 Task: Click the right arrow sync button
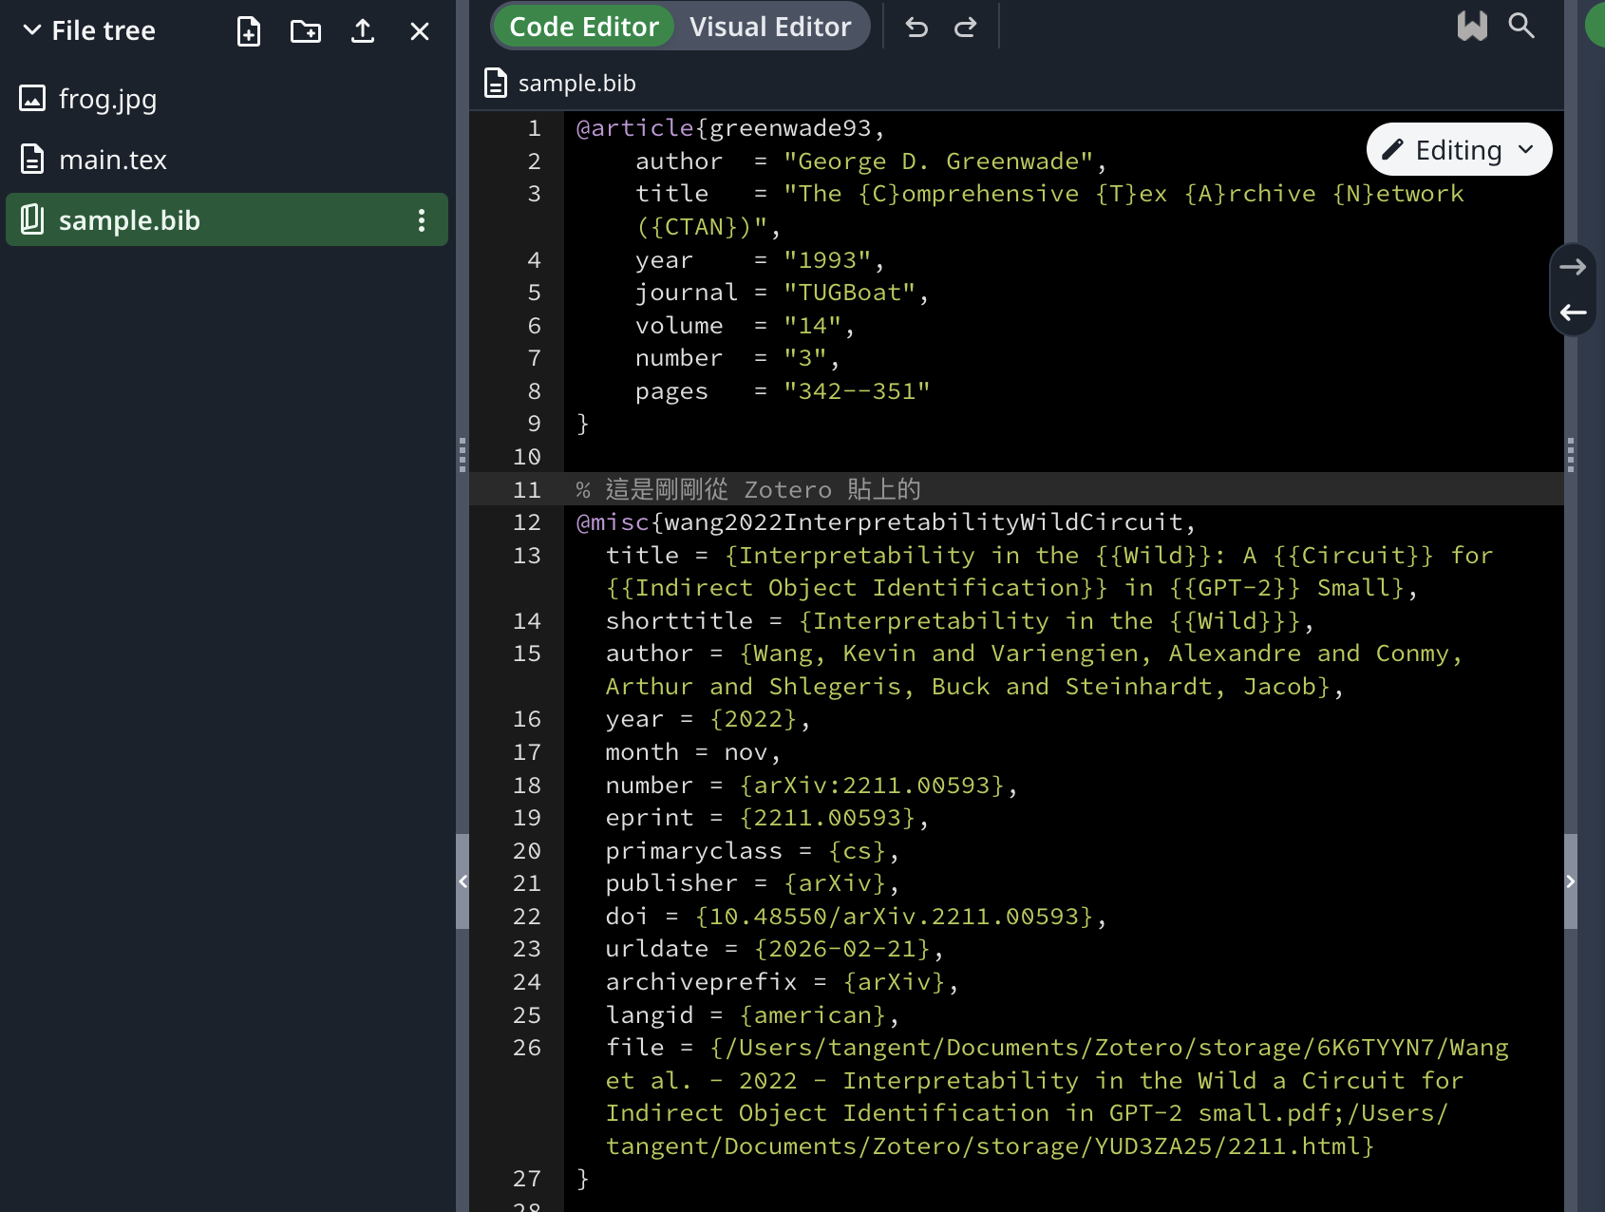pyautogui.click(x=1573, y=267)
